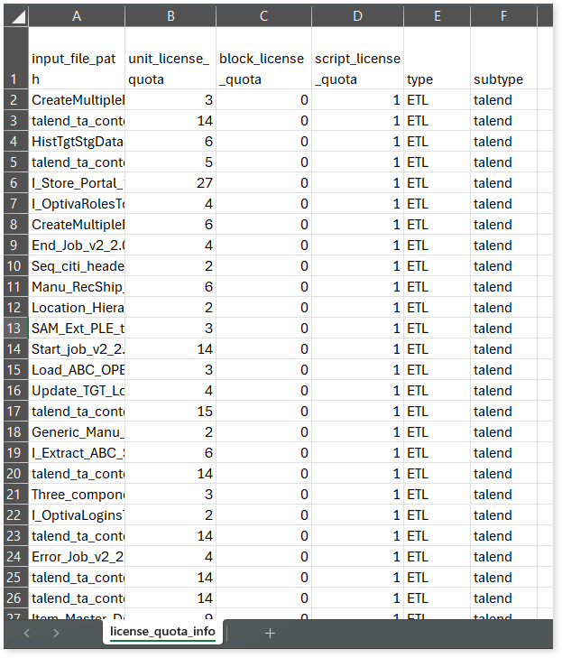Click the next sheet navigation arrow
This screenshot has height=658, width=562.
click(x=56, y=633)
